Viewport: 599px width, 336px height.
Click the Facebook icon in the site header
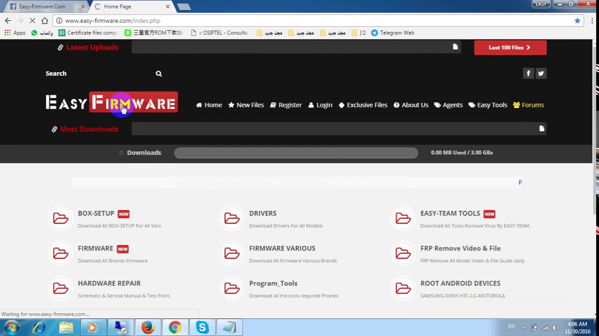(x=528, y=73)
